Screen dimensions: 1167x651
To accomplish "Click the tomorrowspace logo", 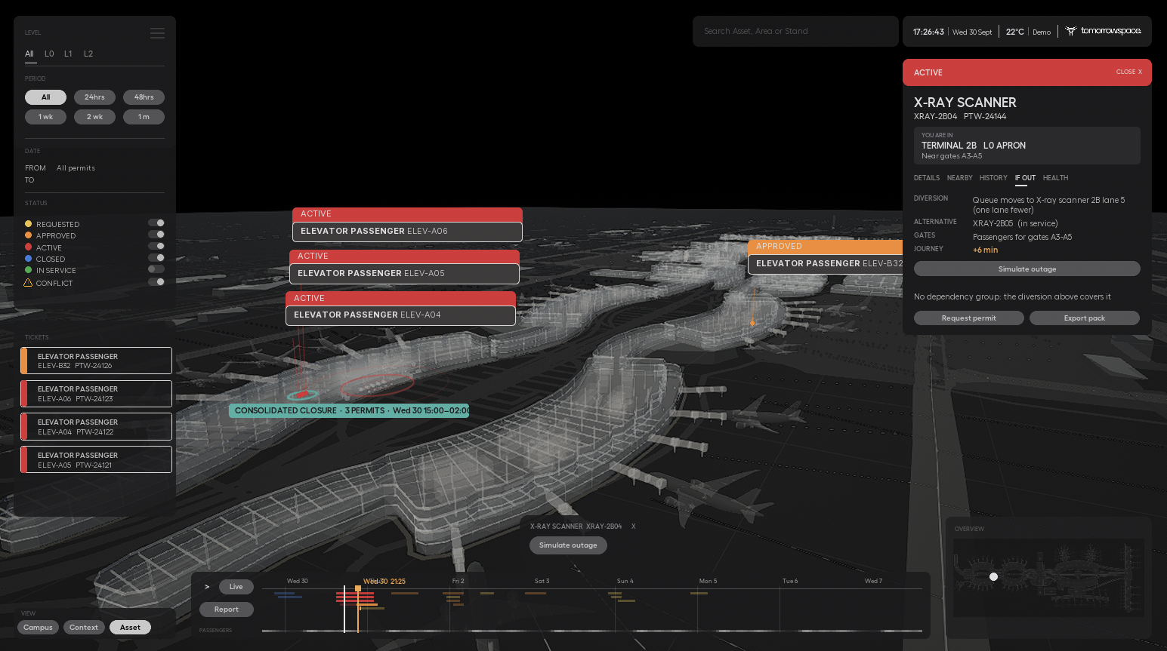I will coord(1104,31).
